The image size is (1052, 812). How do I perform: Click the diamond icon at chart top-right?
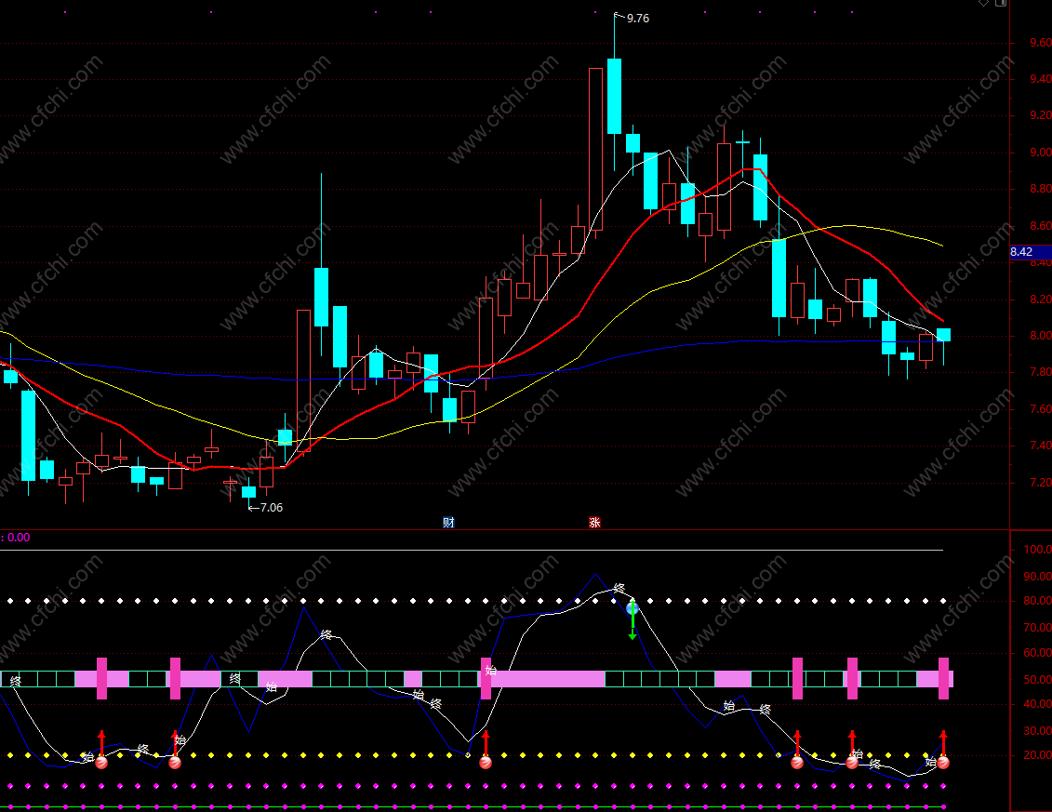coord(983,3)
